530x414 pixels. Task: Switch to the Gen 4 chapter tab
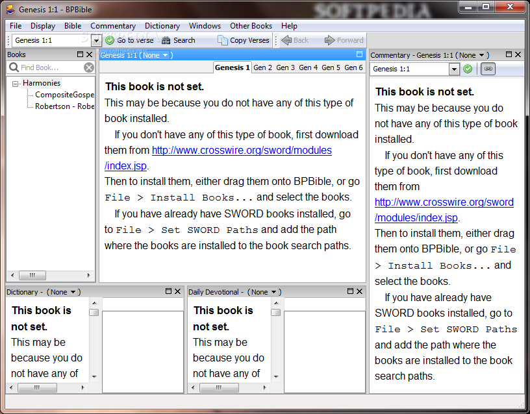pos(308,67)
